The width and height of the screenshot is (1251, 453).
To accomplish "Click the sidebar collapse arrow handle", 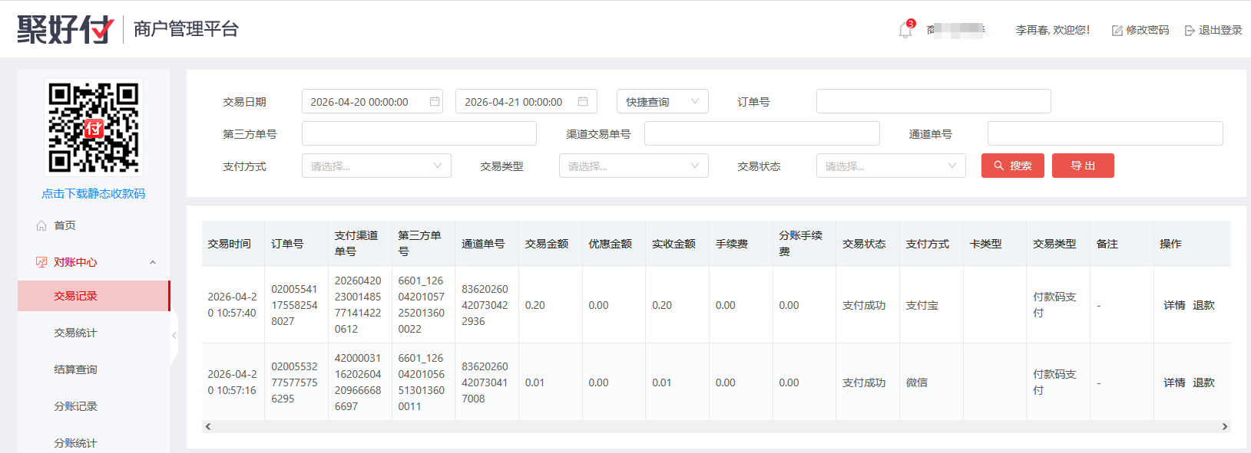I will [174, 335].
